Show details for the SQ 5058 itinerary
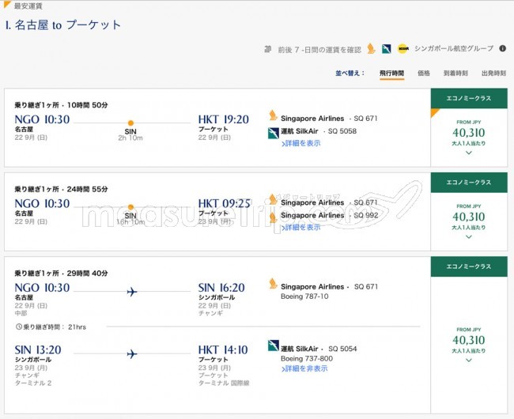 pos(301,143)
